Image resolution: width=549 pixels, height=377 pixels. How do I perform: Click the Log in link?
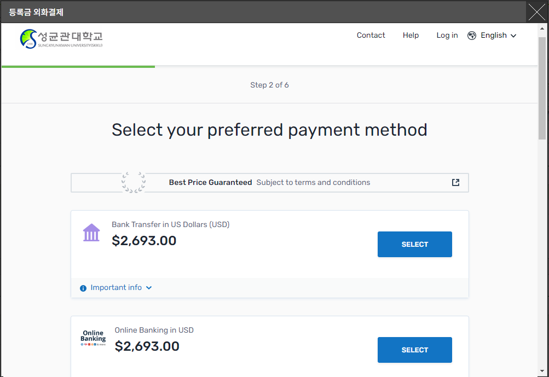(447, 36)
